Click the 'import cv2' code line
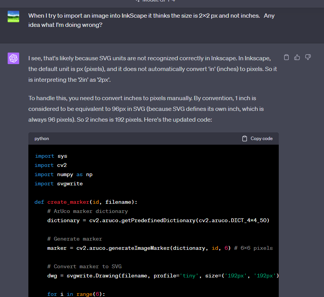 coord(51,165)
